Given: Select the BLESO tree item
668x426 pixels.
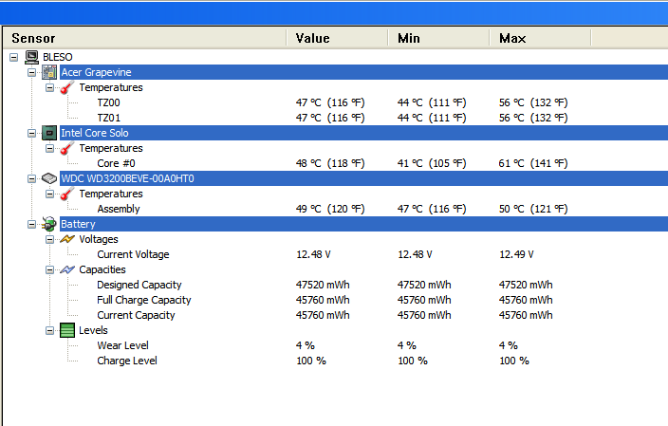Looking at the screenshot, I should coord(58,57).
